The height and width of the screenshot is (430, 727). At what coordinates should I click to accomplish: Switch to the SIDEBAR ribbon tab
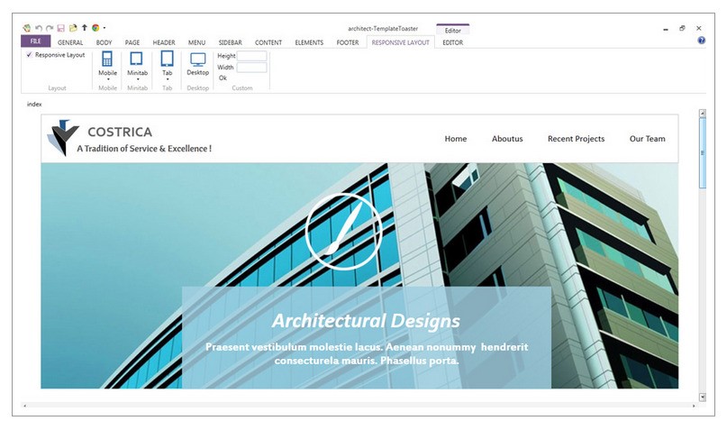[230, 42]
